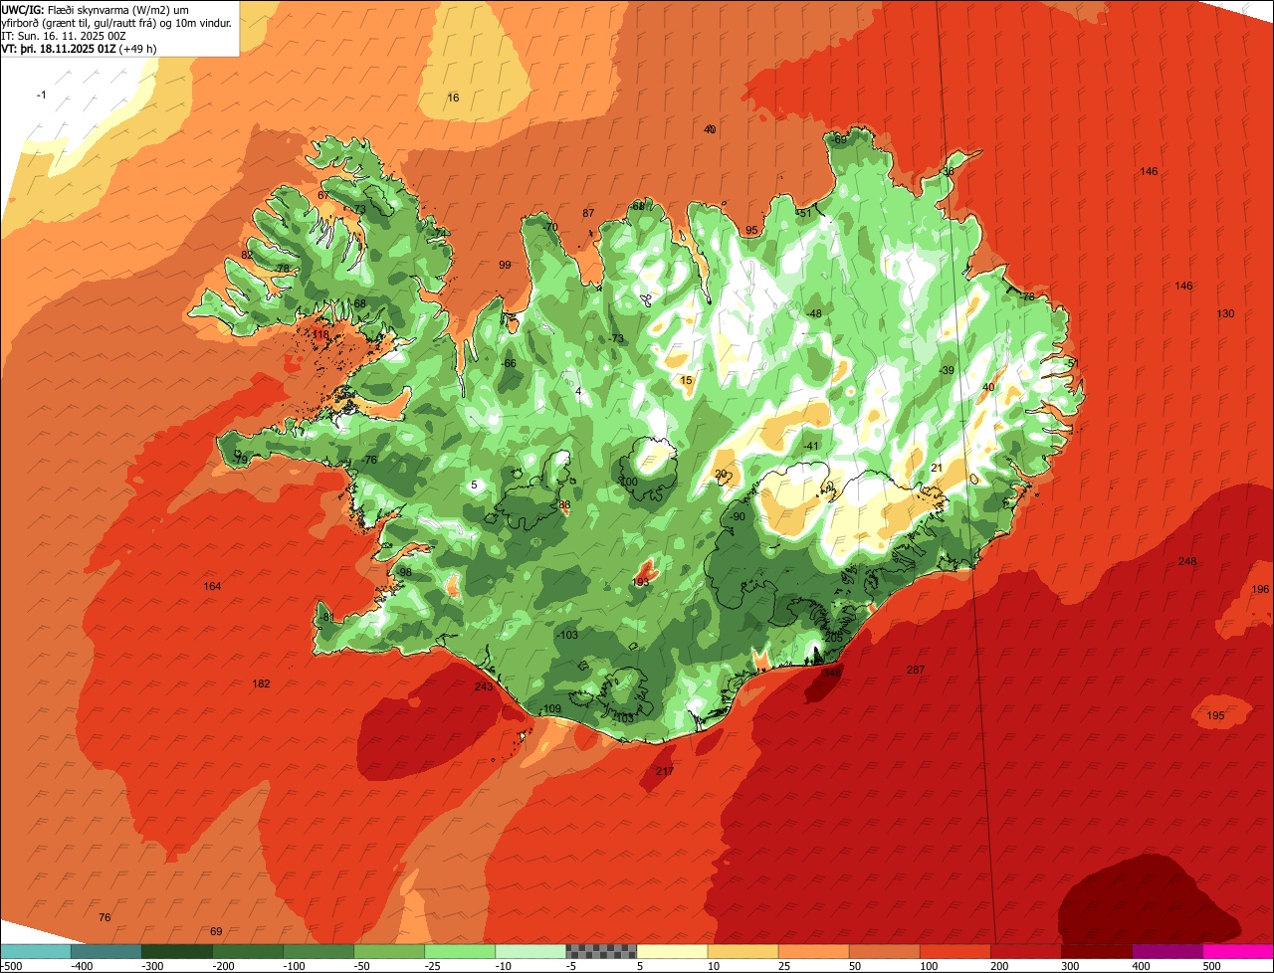Click the '-39' value in eastern Iceland

click(x=947, y=371)
